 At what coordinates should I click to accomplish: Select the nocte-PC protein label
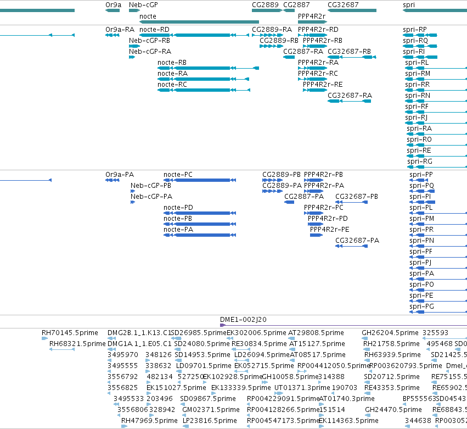point(178,175)
